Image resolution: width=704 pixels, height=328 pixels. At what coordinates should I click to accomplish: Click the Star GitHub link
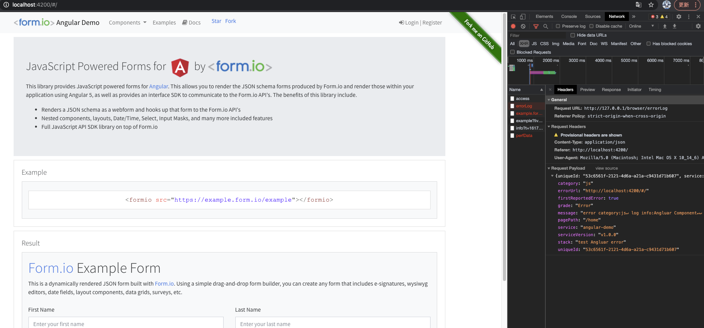tap(216, 21)
